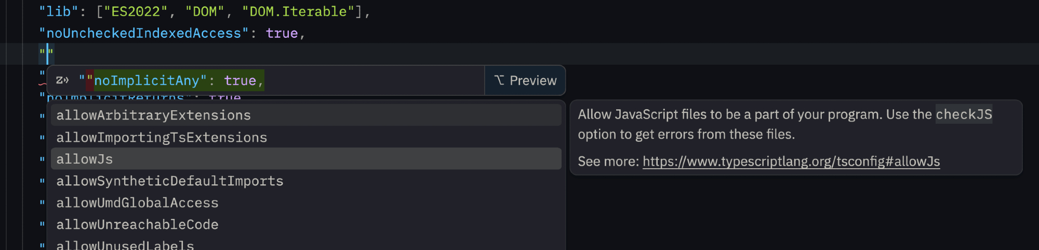Place cursor inside the empty quotes
Image resolution: width=1039 pixels, height=250 pixels.
click(47, 53)
